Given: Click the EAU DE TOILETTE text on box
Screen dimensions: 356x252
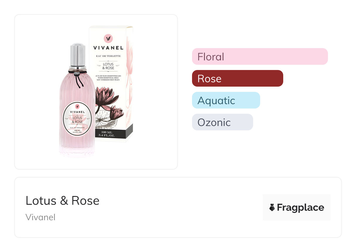Looking at the screenshot, I should point(108,55).
